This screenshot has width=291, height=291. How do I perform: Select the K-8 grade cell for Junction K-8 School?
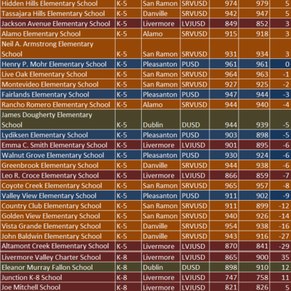[x=128, y=277]
